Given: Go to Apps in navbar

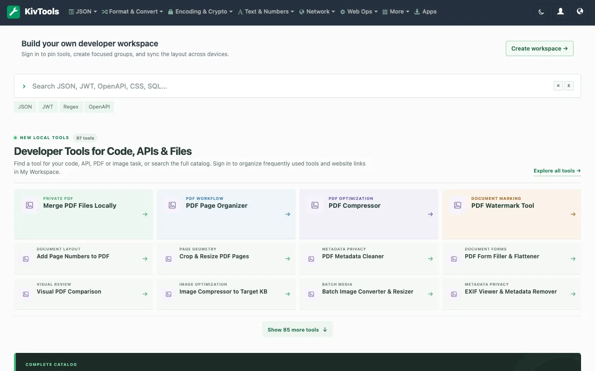Looking at the screenshot, I should coord(425,12).
